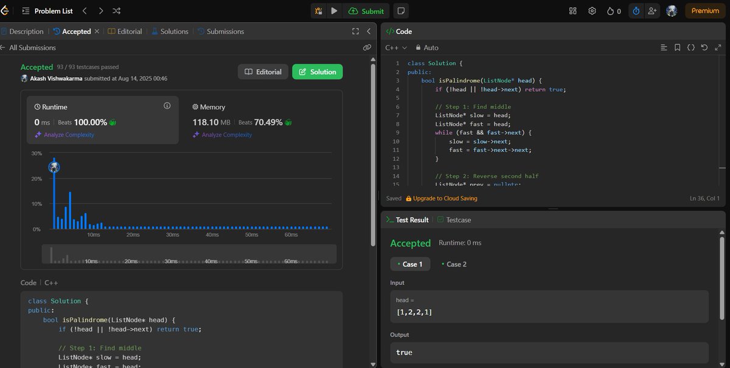The height and width of the screenshot is (368, 730).
Task: Open the C++ language dropdown
Action: [x=396, y=47]
